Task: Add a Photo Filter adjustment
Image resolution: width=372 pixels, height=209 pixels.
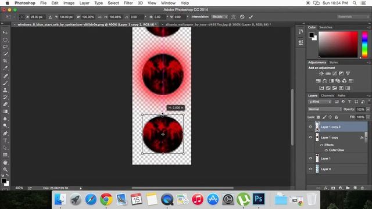Action: tap(338, 81)
